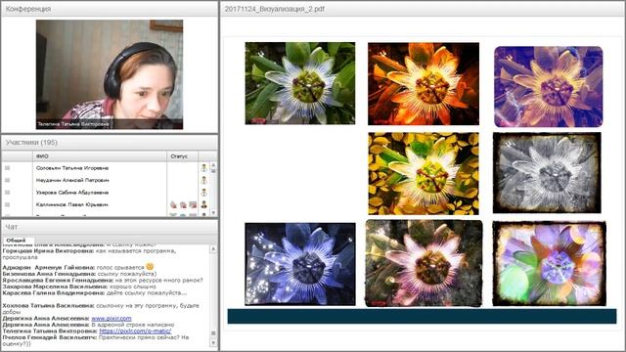
Task: Click Бизенкова Анна Геннадьевна's chat message
Action: click(79, 274)
